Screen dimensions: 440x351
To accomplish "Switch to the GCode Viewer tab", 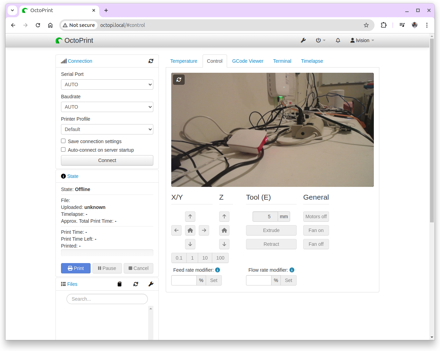I will [x=248, y=61].
